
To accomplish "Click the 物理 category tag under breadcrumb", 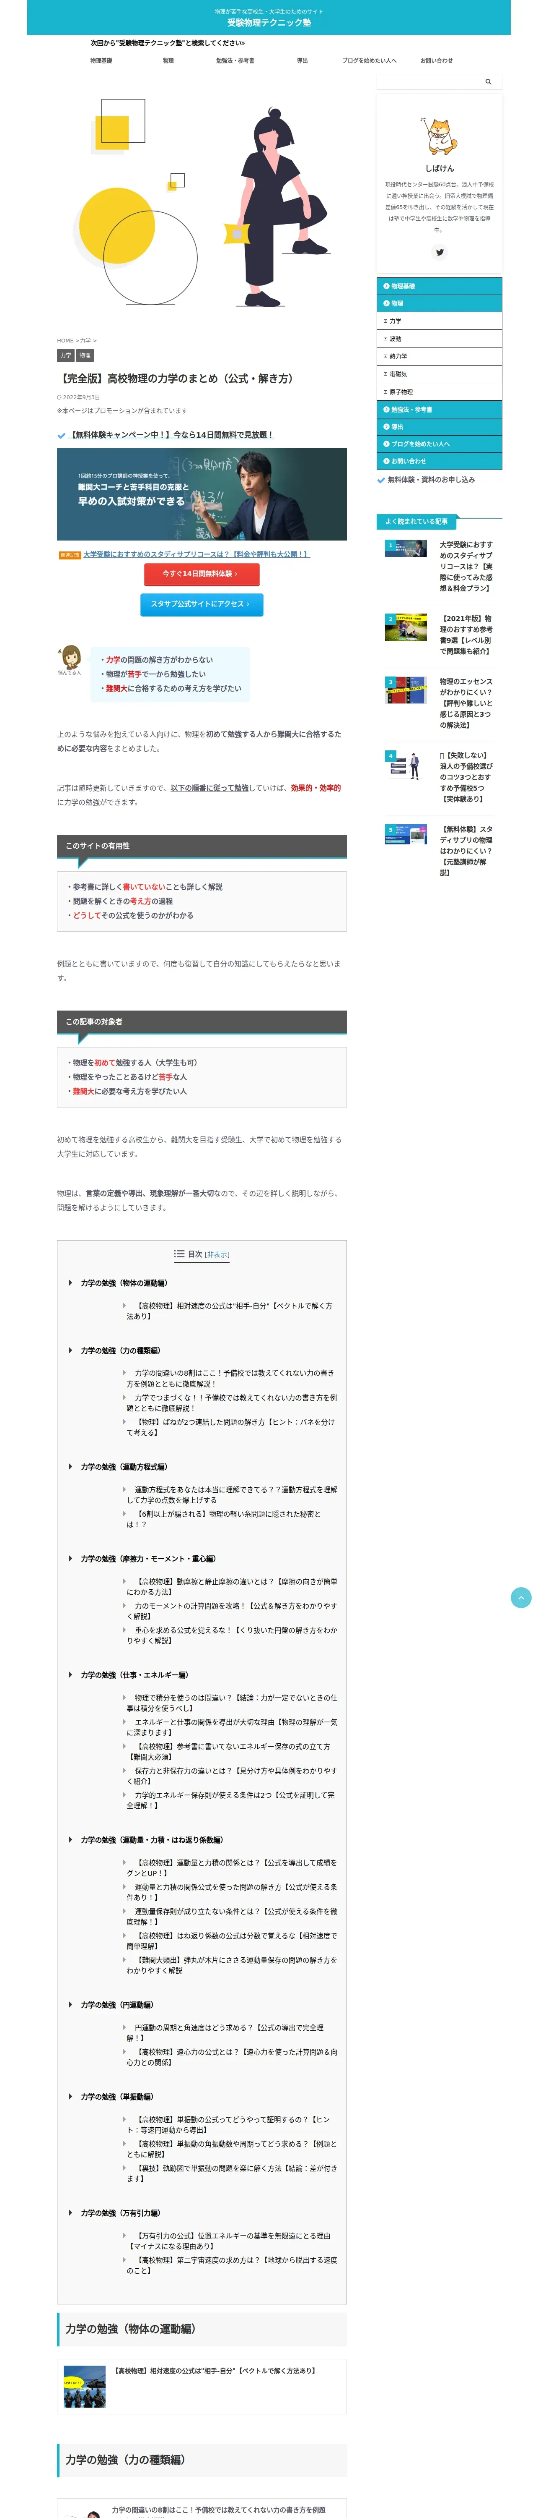I will (x=85, y=356).
